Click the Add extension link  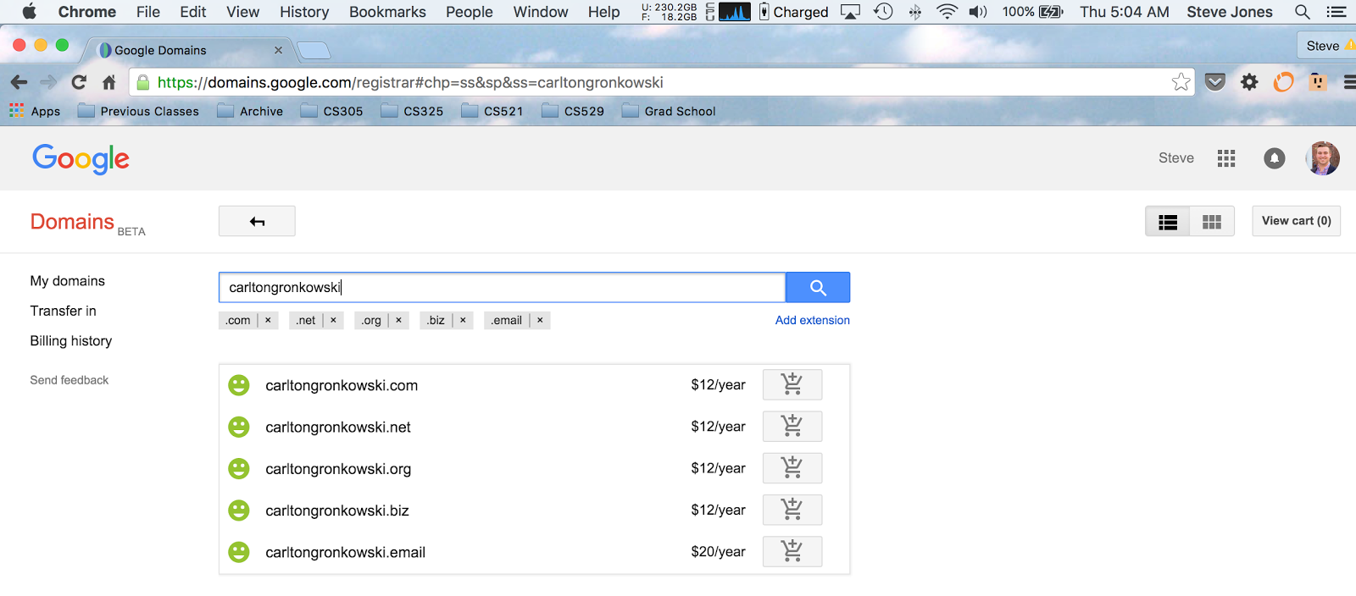812,320
